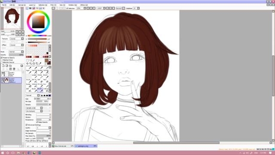Toggle pressure Size checkbox
The height and width of the screenshot is (155, 275).
37,141
